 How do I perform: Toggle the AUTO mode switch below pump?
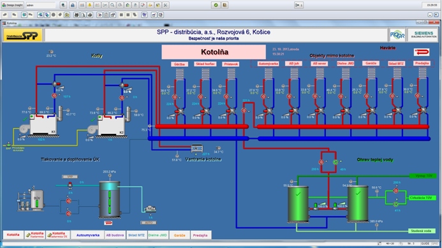(148, 222)
